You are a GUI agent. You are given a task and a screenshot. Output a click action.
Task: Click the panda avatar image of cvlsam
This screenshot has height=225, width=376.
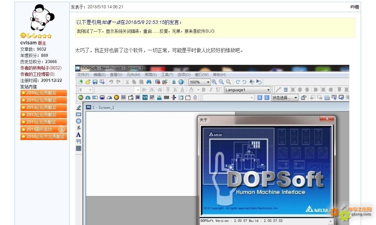point(42,17)
